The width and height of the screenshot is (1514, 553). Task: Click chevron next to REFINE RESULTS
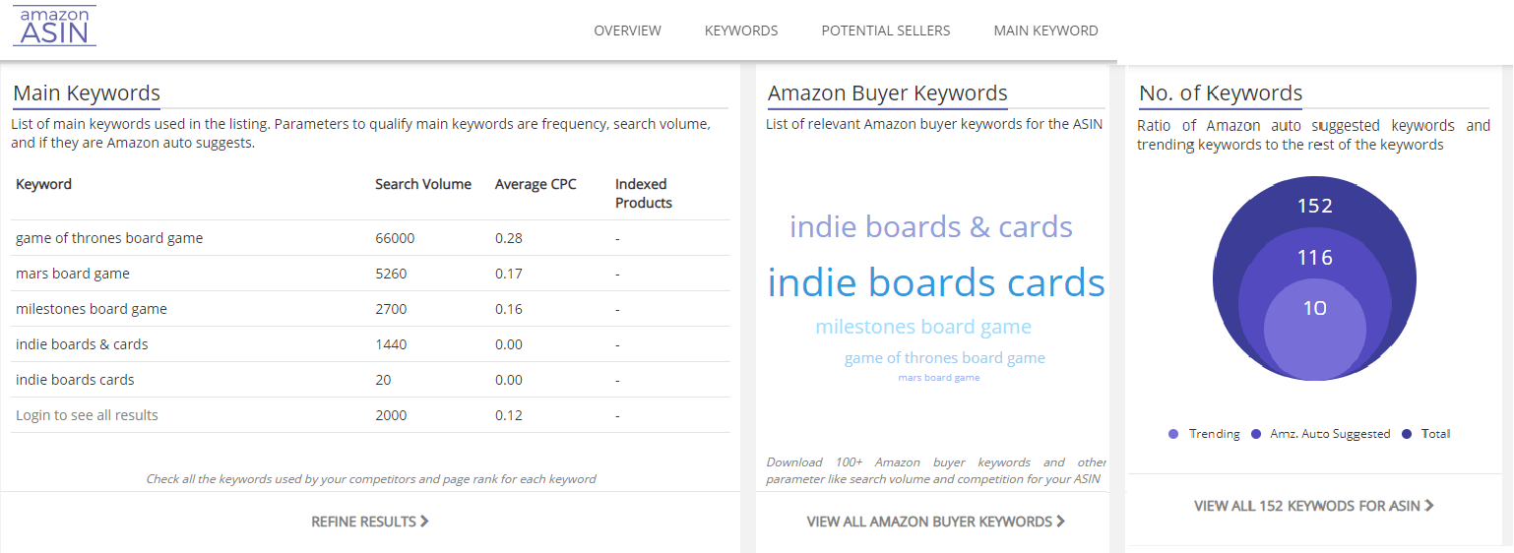click(424, 522)
